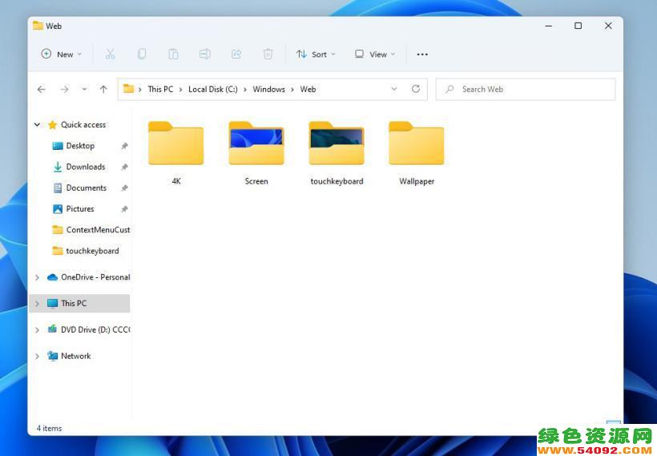
Task: Close the Web window
Action: [x=608, y=26]
